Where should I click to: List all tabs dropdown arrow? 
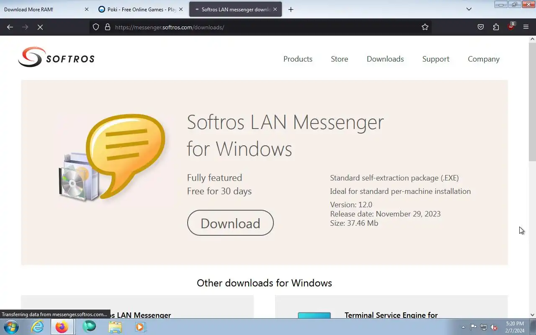tap(469, 9)
